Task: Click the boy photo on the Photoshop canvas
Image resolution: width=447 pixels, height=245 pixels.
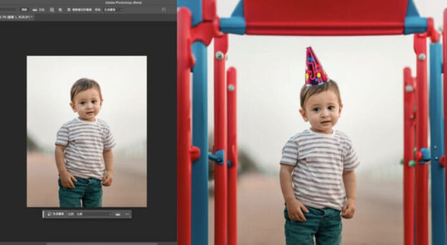Action: coord(87,132)
